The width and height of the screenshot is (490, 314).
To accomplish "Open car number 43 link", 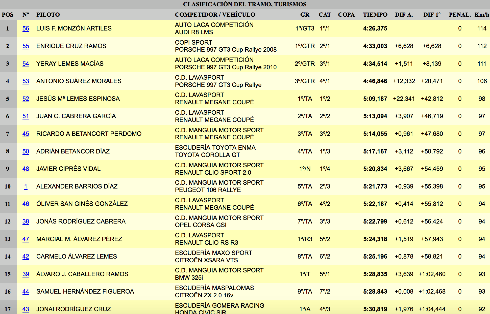I will (x=26, y=309).
